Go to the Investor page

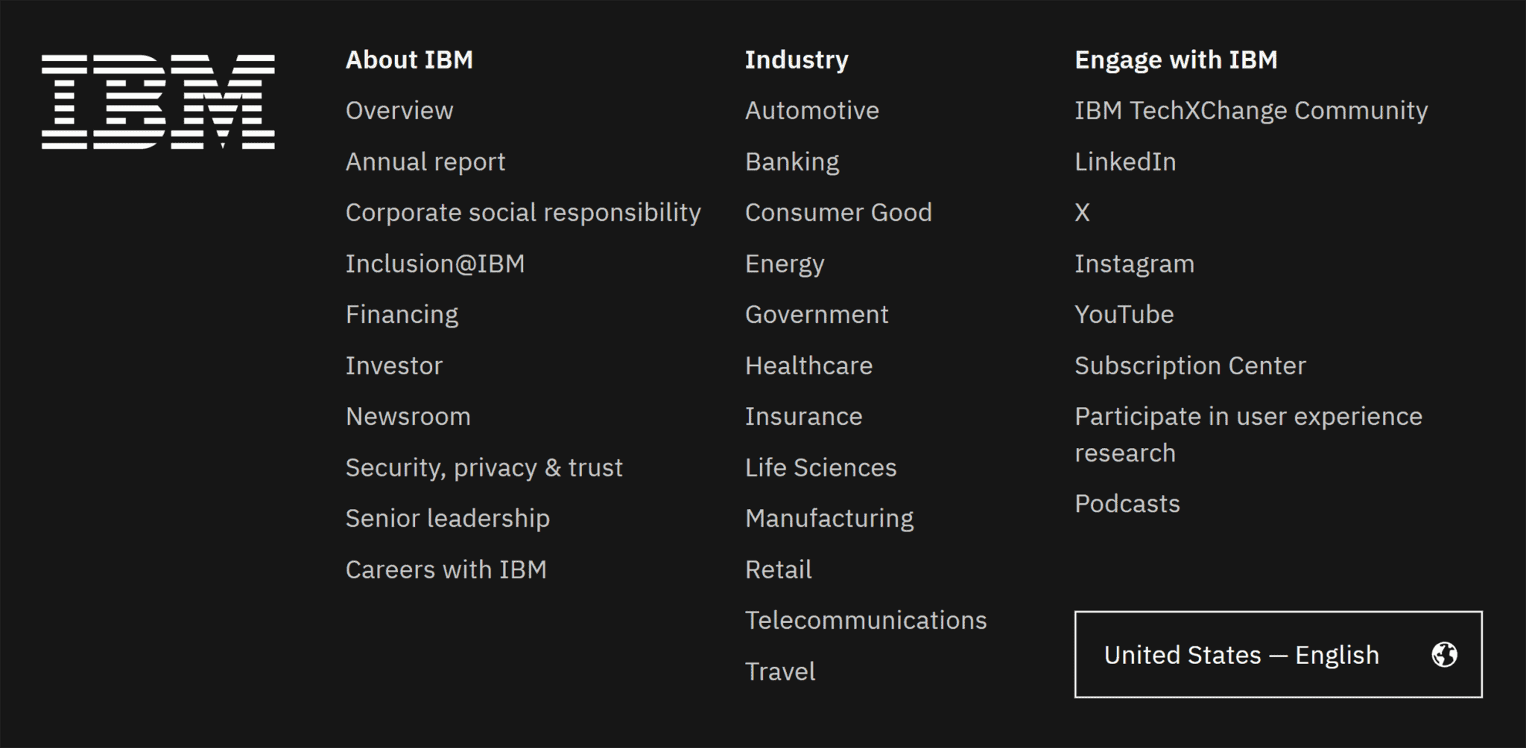pyautogui.click(x=394, y=365)
